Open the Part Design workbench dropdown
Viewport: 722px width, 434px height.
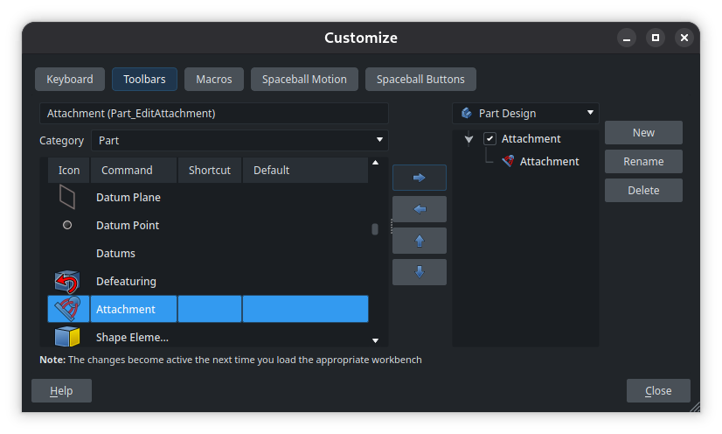(525, 113)
